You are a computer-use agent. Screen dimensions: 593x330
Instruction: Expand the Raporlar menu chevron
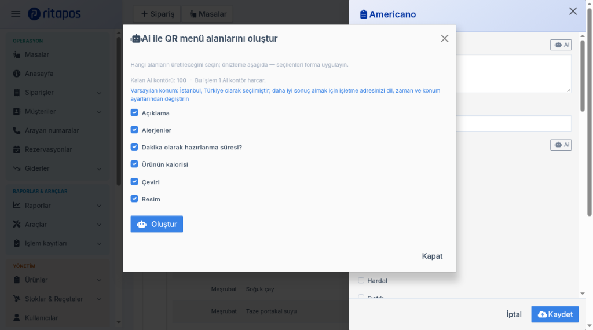pyautogui.click(x=99, y=206)
